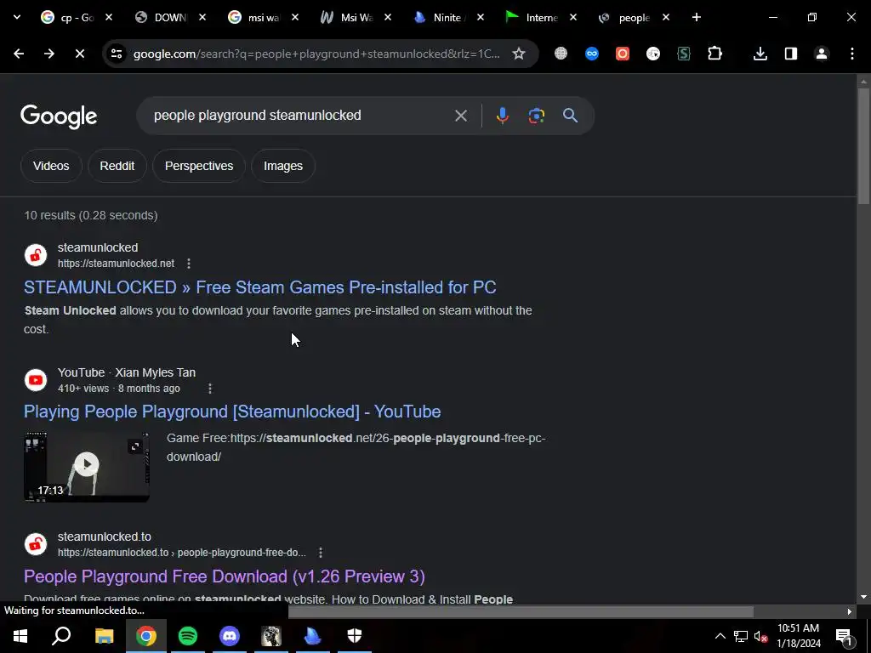Open Windows Security shield on taskbar
This screenshot has height=653, width=871.
click(355, 636)
